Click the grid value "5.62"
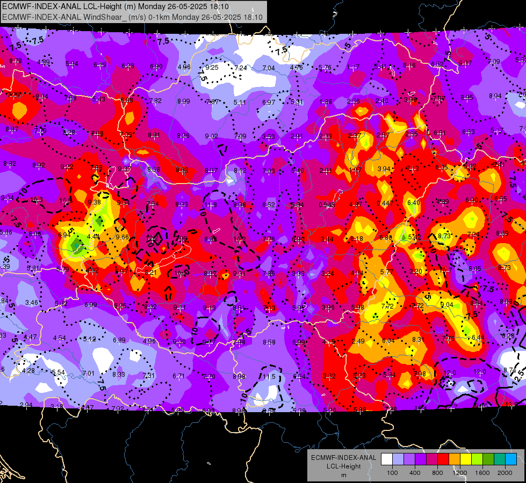The width and height of the screenshot is (526, 483). pyautogui.click(x=61, y=303)
